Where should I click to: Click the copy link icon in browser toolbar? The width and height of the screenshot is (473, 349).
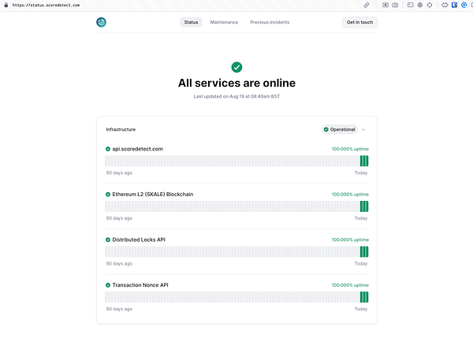(x=367, y=5)
